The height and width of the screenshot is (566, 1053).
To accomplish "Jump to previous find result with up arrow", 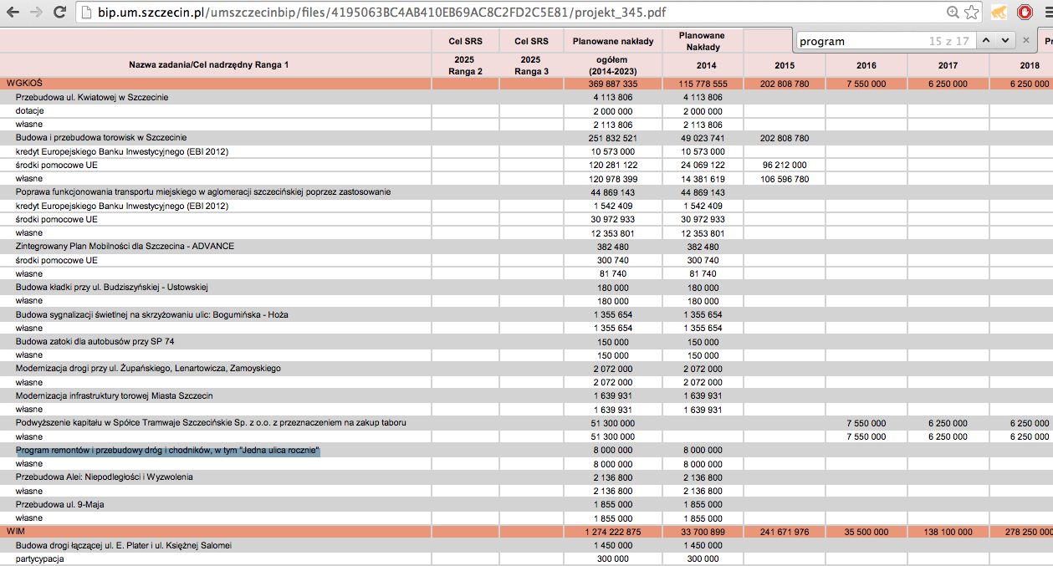I will point(986,40).
